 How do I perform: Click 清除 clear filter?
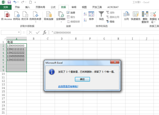[x=110, y=13]
